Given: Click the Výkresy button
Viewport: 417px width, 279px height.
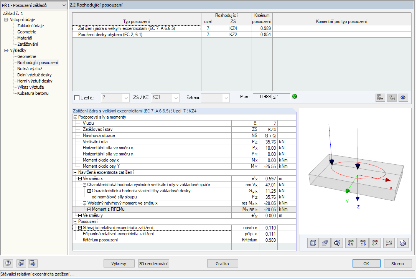Looking at the screenshot, I should [x=119, y=264].
